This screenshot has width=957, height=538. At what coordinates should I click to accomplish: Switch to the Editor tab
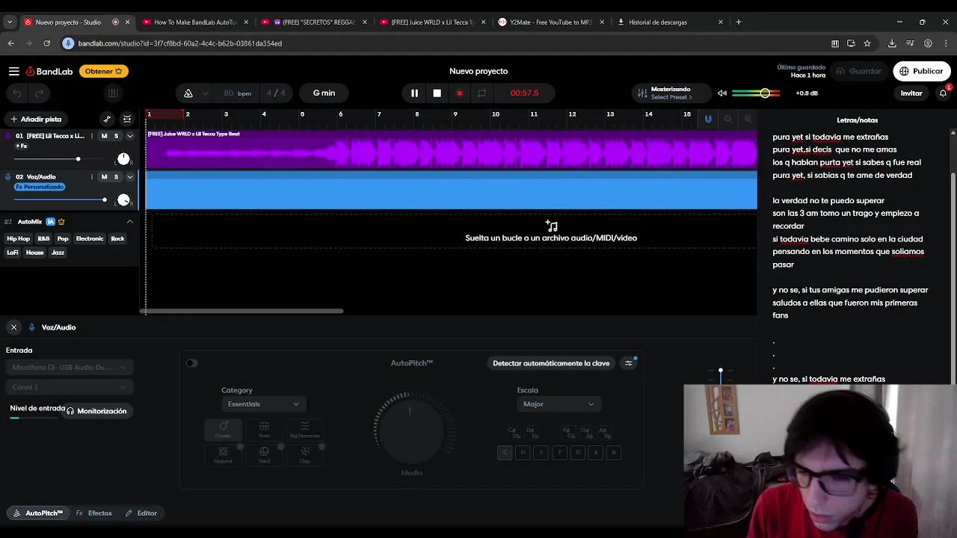point(141,513)
